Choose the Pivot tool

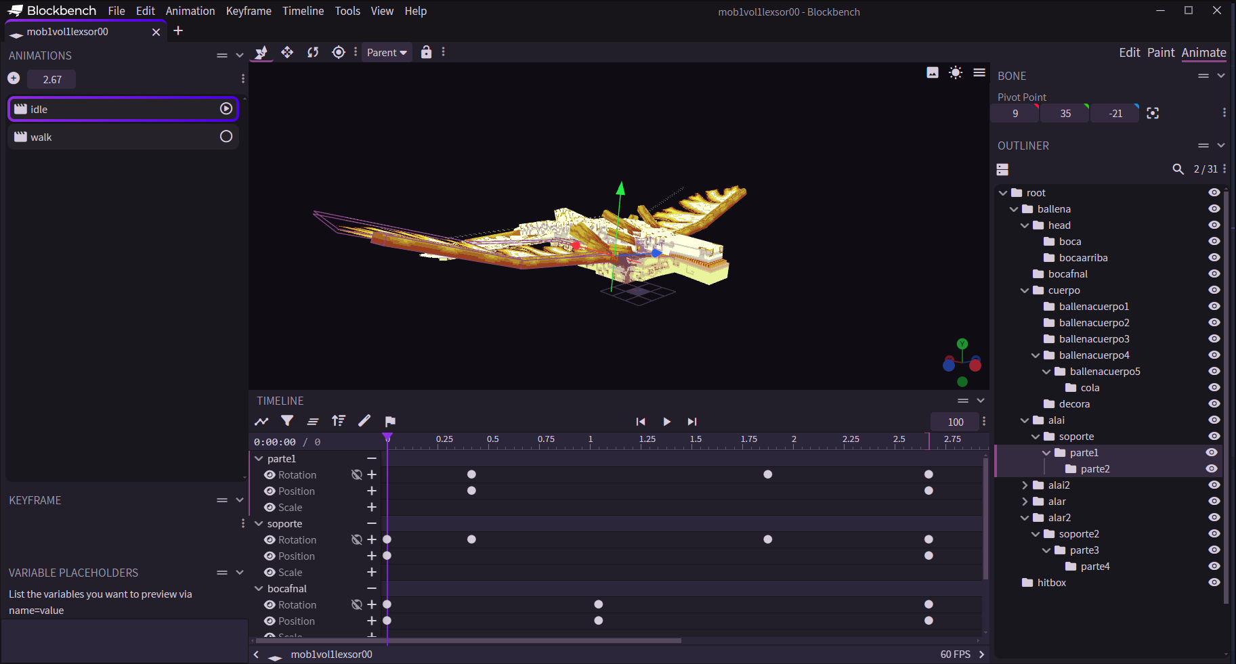(x=338, y=52)
